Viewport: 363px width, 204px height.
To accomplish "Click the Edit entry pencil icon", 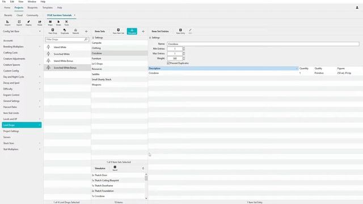I will [191, 31].
